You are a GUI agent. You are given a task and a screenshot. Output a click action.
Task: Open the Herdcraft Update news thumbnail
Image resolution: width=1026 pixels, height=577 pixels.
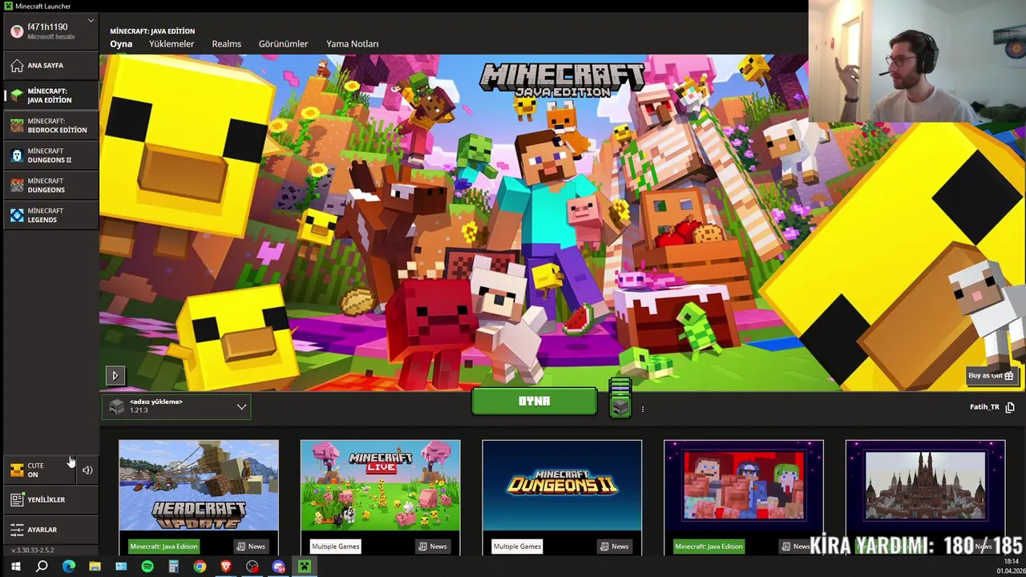[199, 485]
